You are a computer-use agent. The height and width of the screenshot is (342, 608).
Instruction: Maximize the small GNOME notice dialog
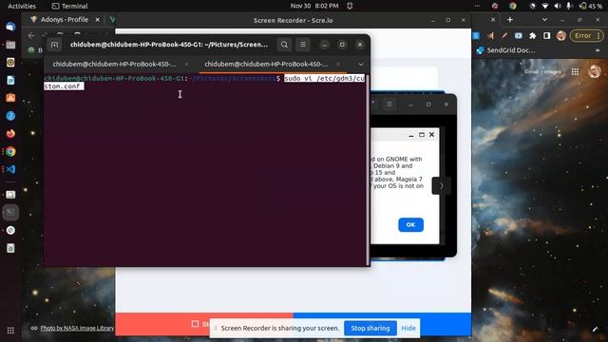pyautogui.click(x=422, y=135)
